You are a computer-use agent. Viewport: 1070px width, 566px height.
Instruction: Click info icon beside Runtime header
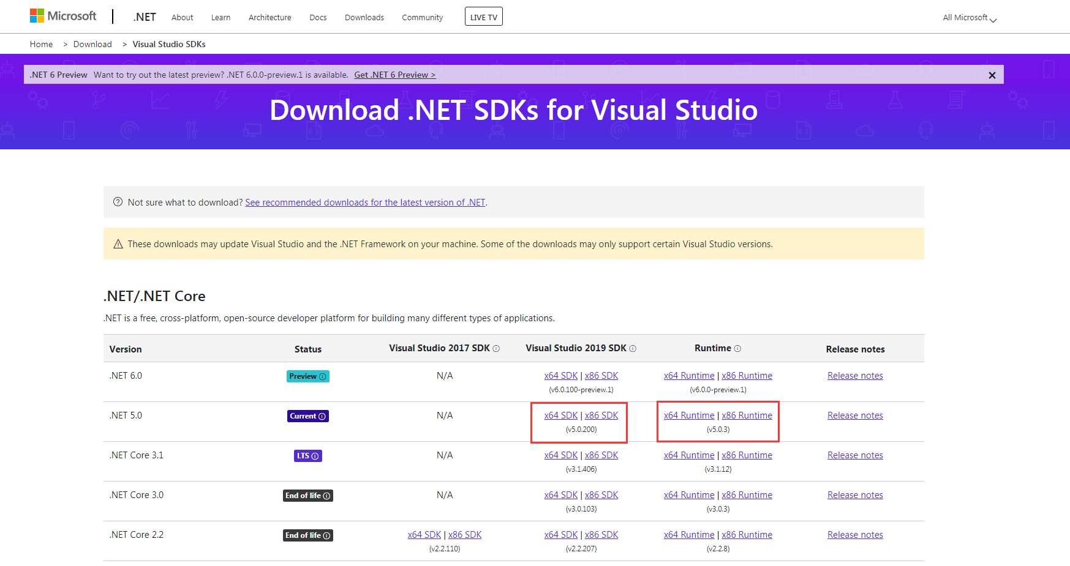737,348
